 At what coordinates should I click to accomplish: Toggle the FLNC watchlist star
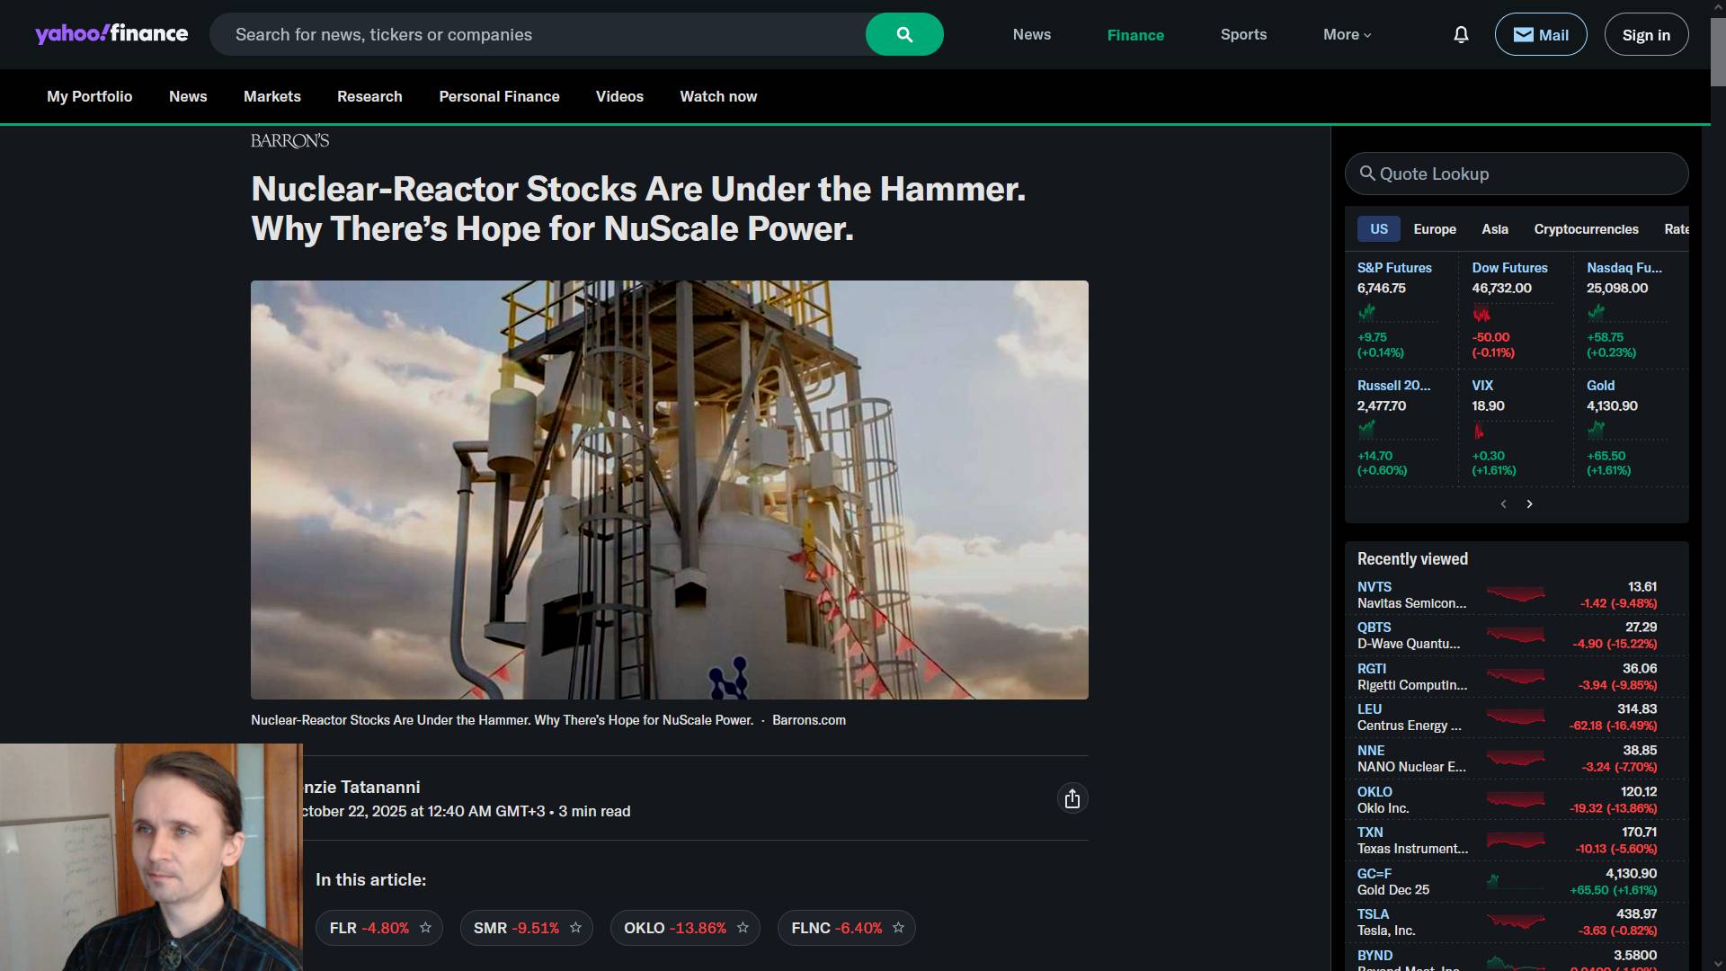click(898, 928)
